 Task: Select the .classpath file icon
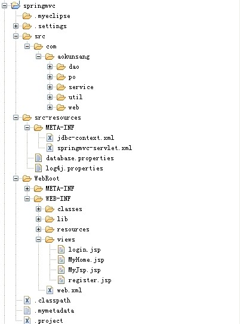[27, 300]
